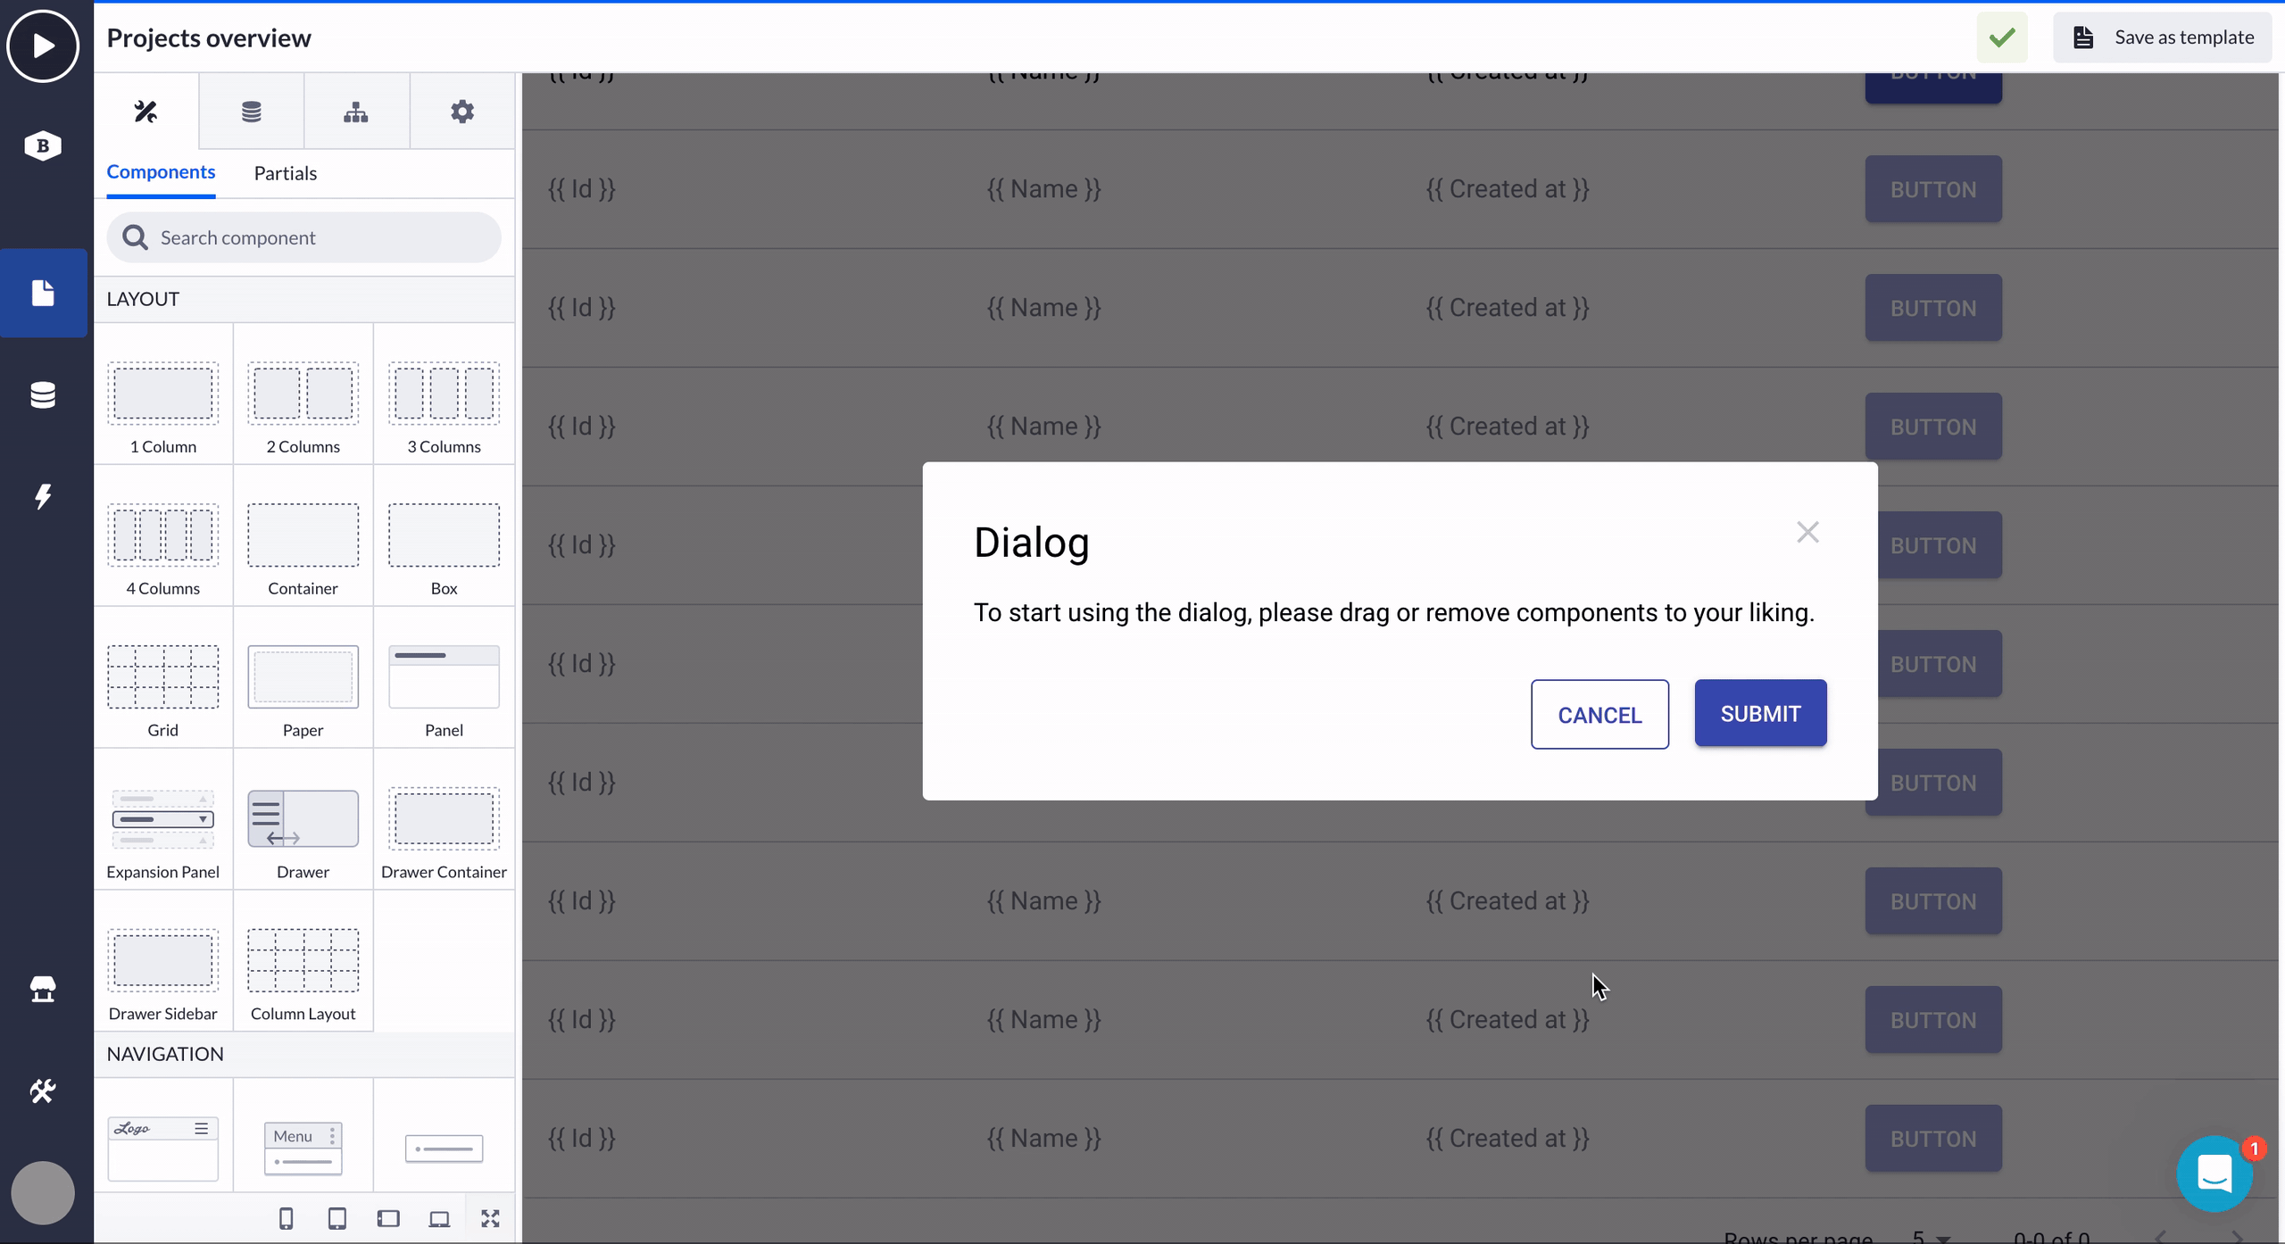Open the page settings gear tab

(x=461, y=112)
